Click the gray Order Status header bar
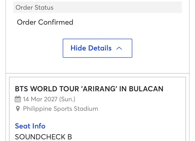Screen dimensions: 195x141 click(x=97, y=7)
